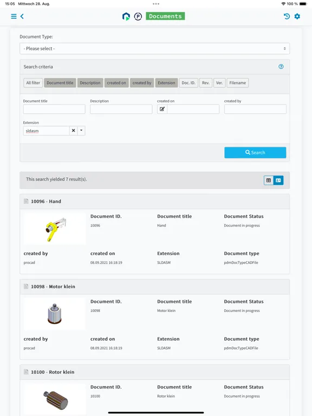Toggle the Document title filter chip
The height and width of the screenshot is (416, 312).
click(x=60, y=83)
